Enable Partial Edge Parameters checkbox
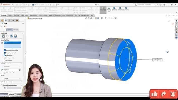 click(2, 85)
